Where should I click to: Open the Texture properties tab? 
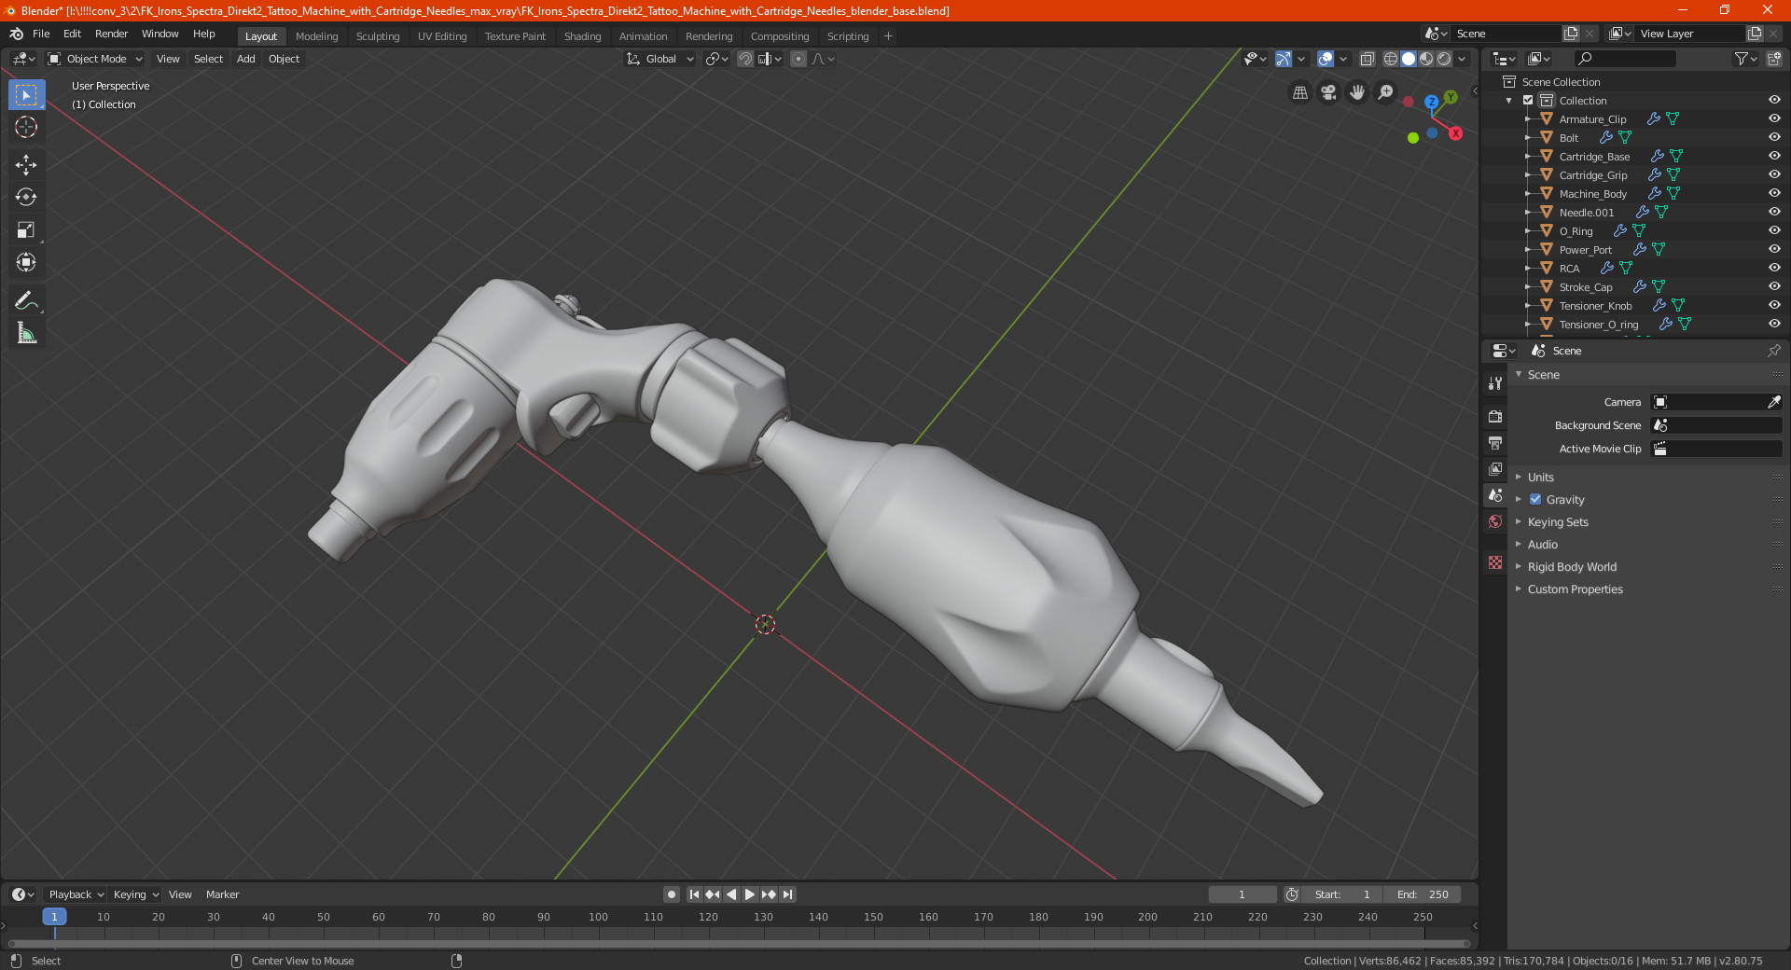point(1495,562)
